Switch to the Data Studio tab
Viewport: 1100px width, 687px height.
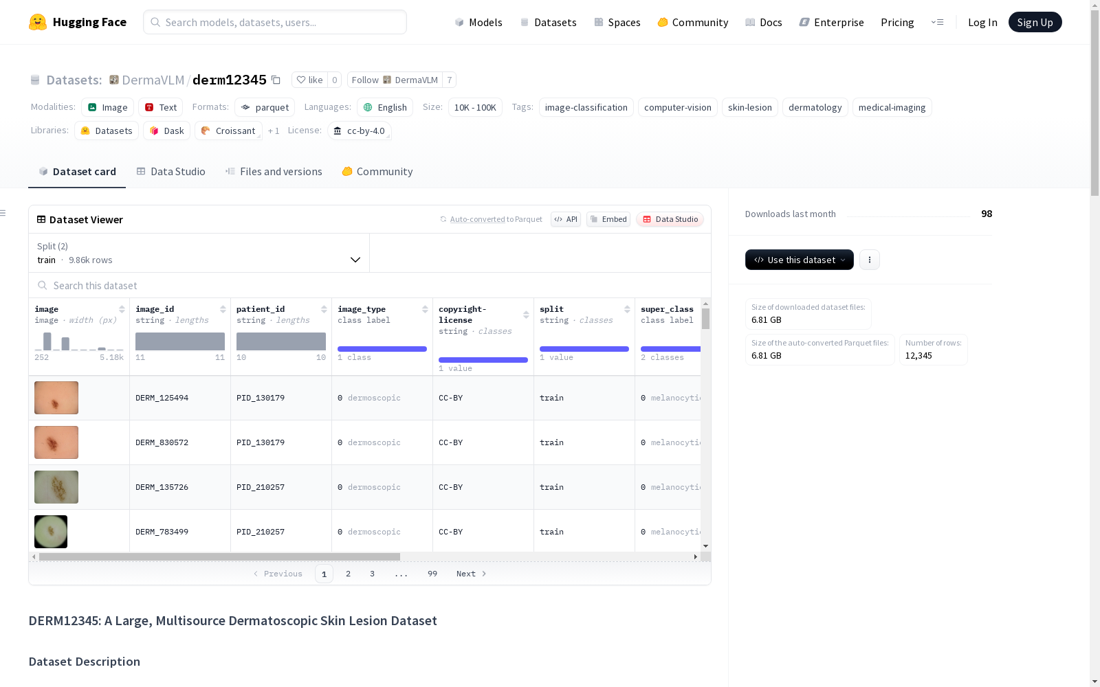[x=170, y=171]
